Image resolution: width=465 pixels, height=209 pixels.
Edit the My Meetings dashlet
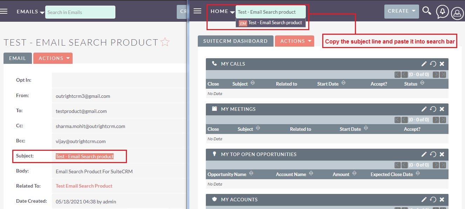pyautogui.click(x=424, y=109)
